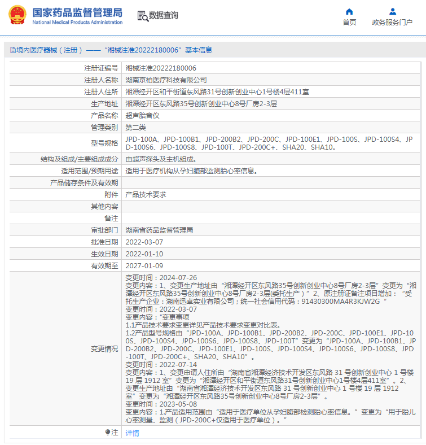Select approving department 湖南省药品监督管理局

tap(159, 230)
